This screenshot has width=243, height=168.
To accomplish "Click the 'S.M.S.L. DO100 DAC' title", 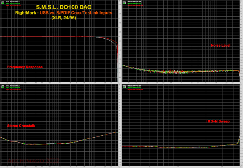I will pos(64,7).
